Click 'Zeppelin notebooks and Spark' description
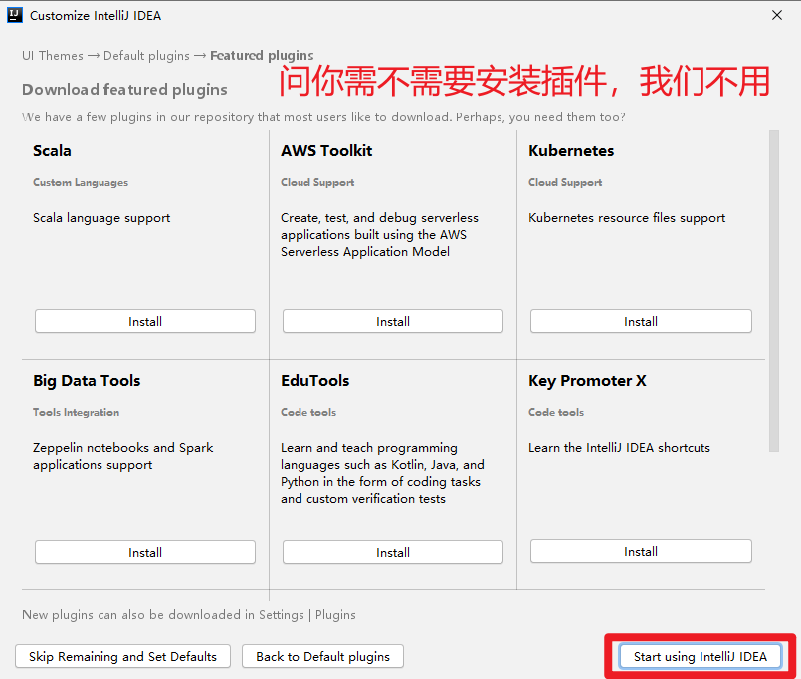Image resolution: width=801 pixels, height=679 pixels. (x=123, y=456)
